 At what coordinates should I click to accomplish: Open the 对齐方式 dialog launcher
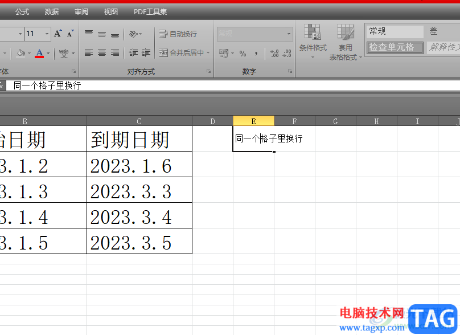pyautogui.click(x=208, y=71)
